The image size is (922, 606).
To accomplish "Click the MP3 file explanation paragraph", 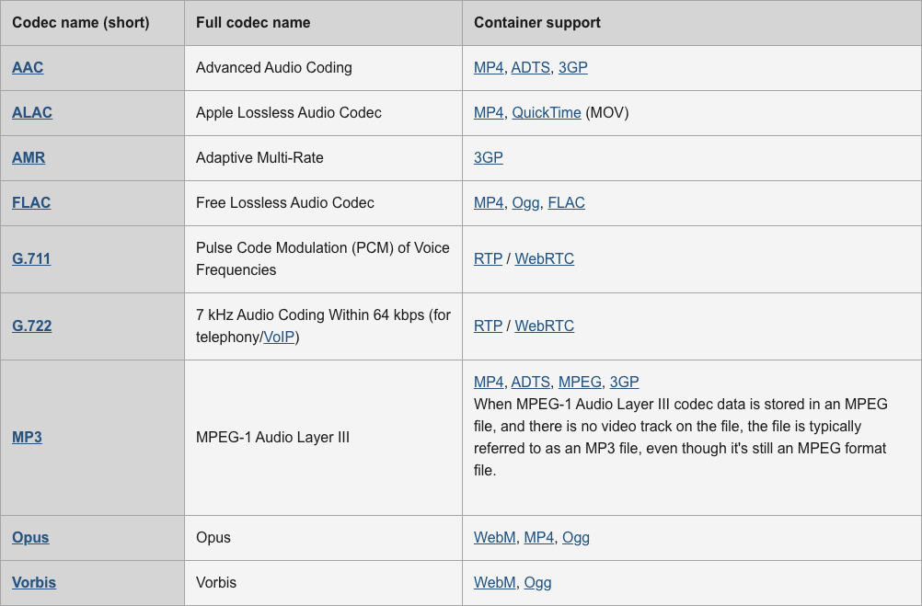I will 681,438.
